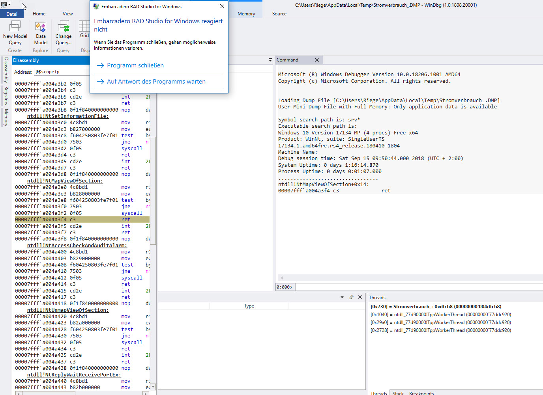Open the Memory ribbon tab
The height and width of the screenshot is (395, 543).
point(246,14)
